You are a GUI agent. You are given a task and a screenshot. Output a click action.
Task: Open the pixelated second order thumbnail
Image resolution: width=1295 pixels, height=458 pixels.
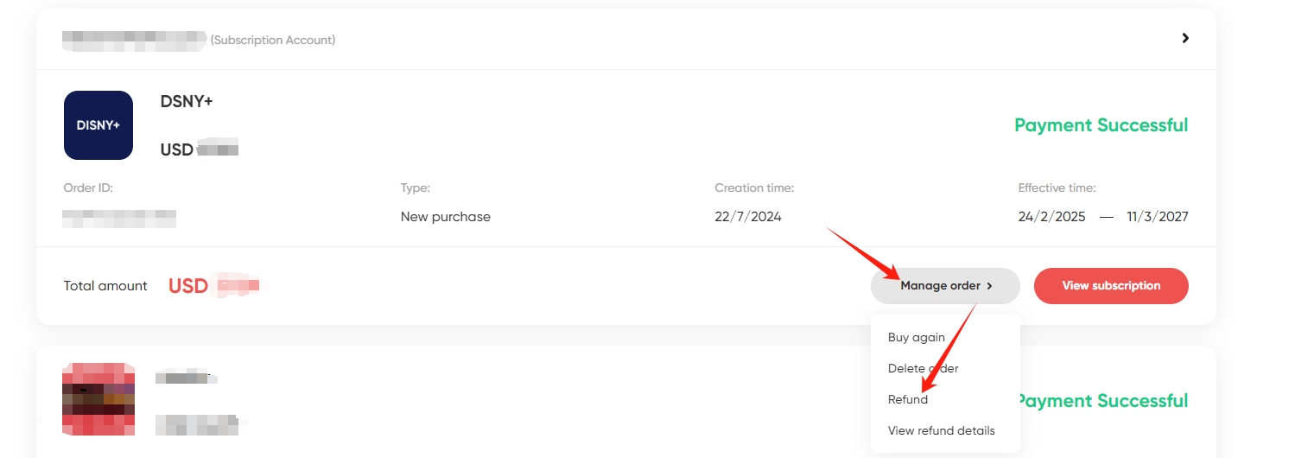coord(98,399)
